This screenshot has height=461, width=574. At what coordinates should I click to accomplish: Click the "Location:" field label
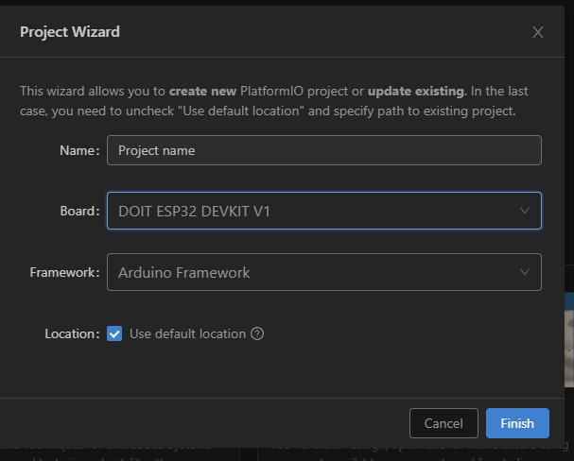(72, 333)
